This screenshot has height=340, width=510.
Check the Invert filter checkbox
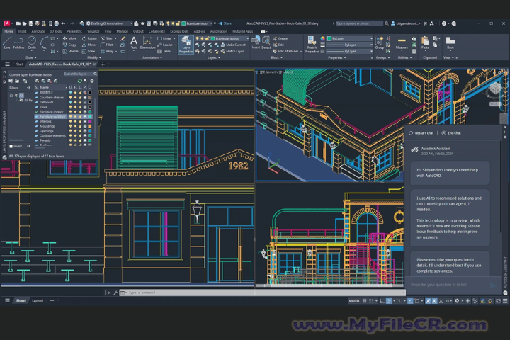pos(11,146)
